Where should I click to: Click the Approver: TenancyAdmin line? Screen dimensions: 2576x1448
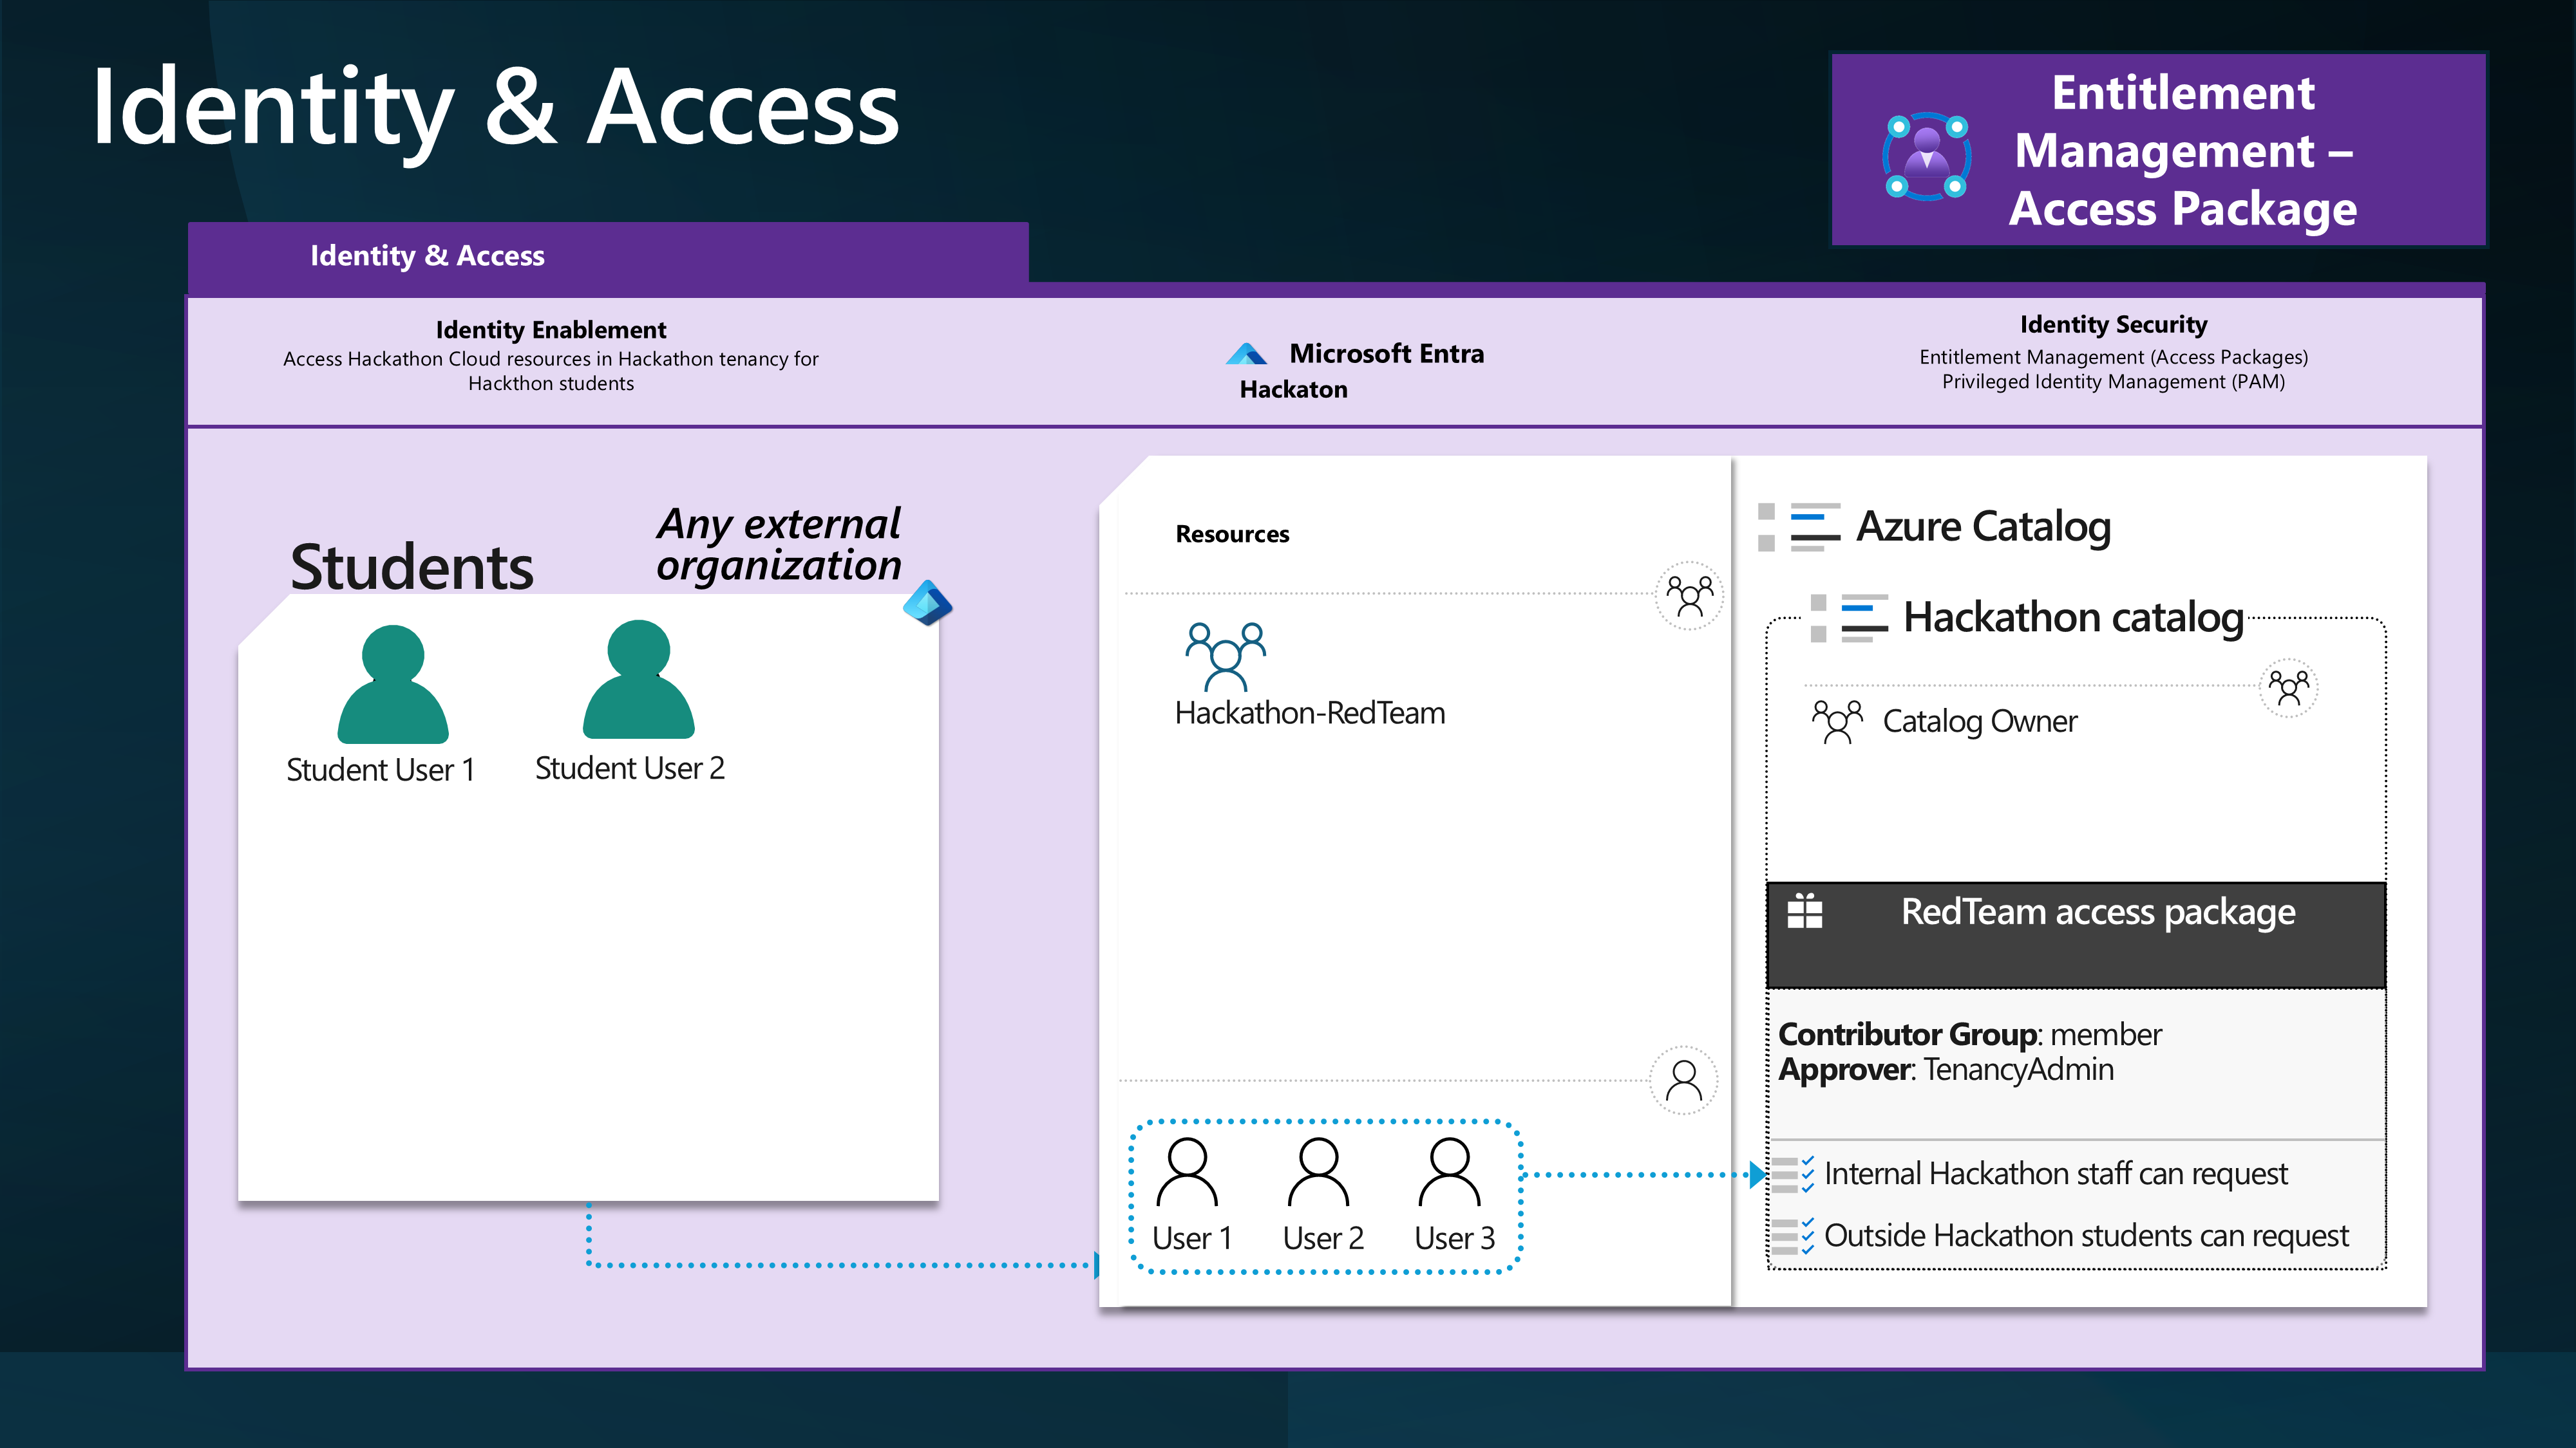point(1945,1070)
